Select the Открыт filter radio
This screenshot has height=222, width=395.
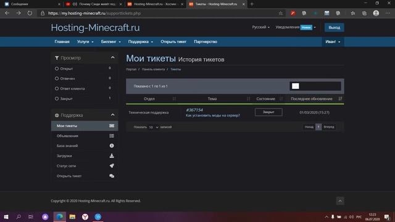tap(57, 68)
